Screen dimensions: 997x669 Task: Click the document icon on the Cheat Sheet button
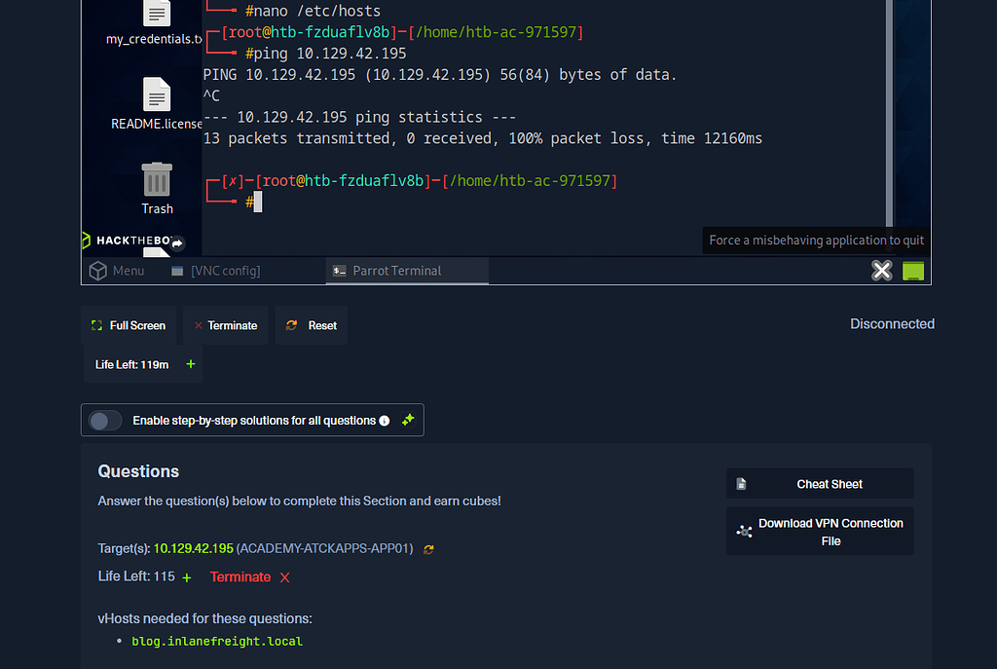(x=743, y=483)
